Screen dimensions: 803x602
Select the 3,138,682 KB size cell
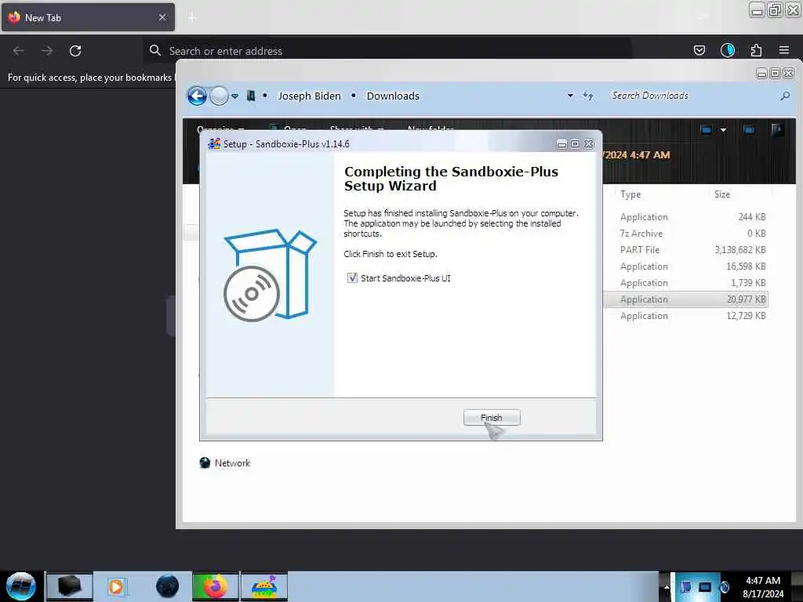point(740,250)
